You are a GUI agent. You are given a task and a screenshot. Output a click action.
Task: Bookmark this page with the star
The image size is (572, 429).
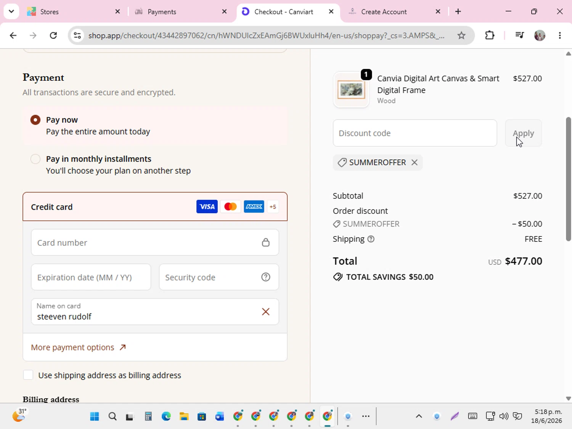pos(461,35)
